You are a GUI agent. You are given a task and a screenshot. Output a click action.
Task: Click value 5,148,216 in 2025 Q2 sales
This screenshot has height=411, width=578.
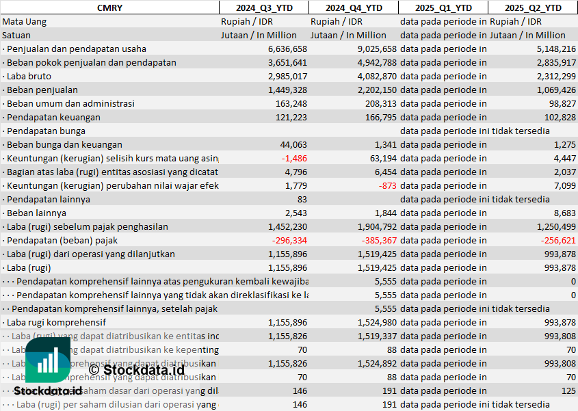click(556, 49)
